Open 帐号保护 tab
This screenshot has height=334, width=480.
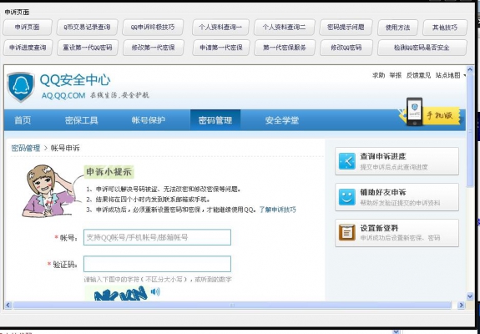click(149, 120)
